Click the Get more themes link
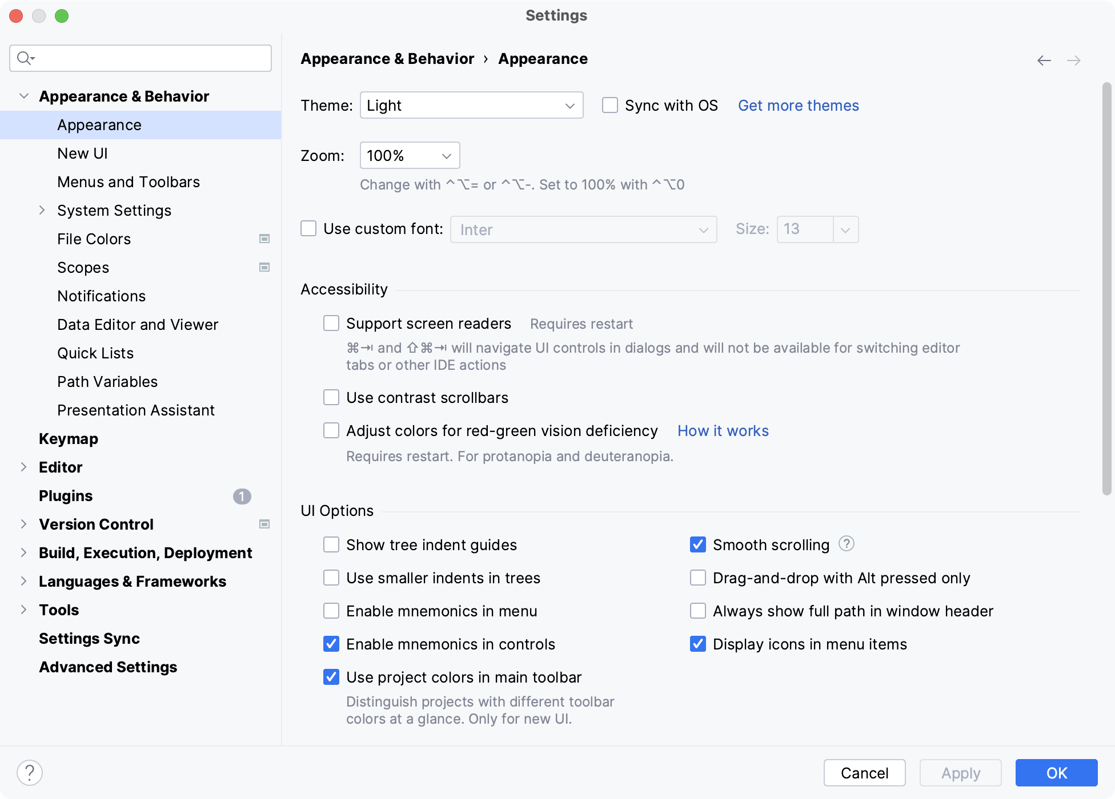 coord(797,104)
